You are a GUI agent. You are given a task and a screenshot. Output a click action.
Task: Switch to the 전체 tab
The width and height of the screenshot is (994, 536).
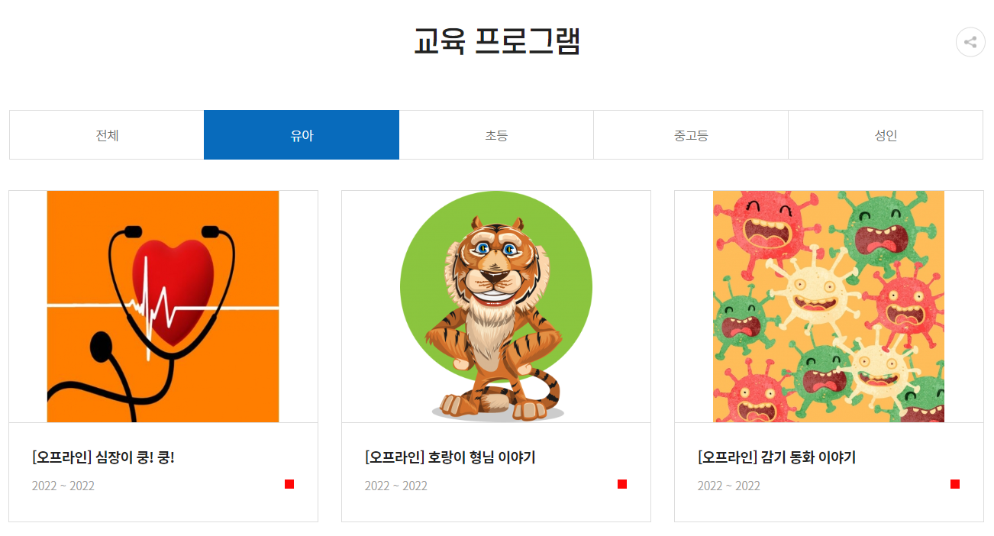pos(107,135)
